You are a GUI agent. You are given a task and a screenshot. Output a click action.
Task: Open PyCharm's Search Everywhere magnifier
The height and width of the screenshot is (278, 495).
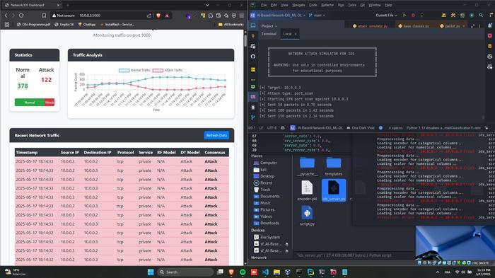[x=481, y=15]
